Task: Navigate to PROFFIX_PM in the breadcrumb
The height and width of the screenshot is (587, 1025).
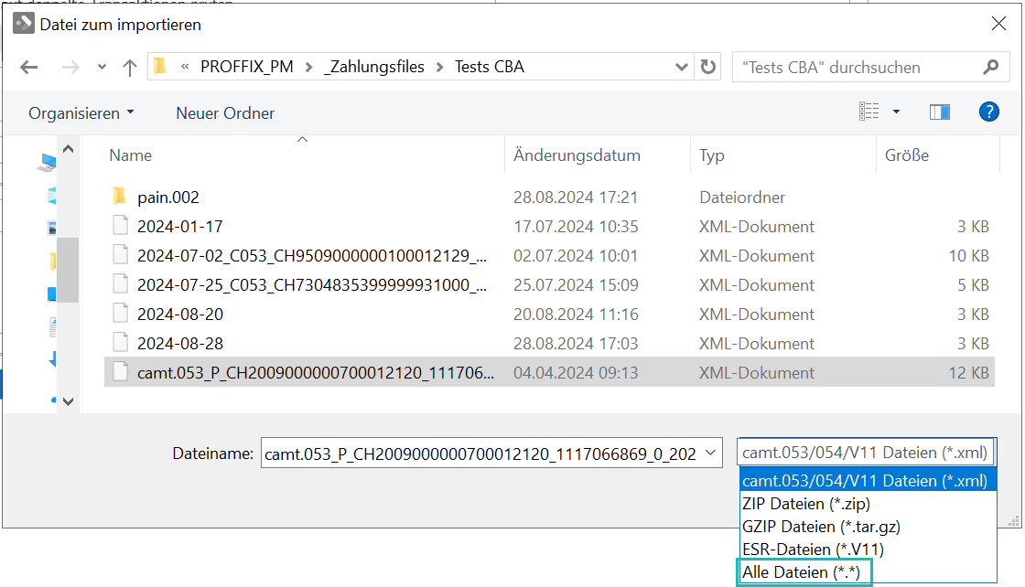Action: 246,67
